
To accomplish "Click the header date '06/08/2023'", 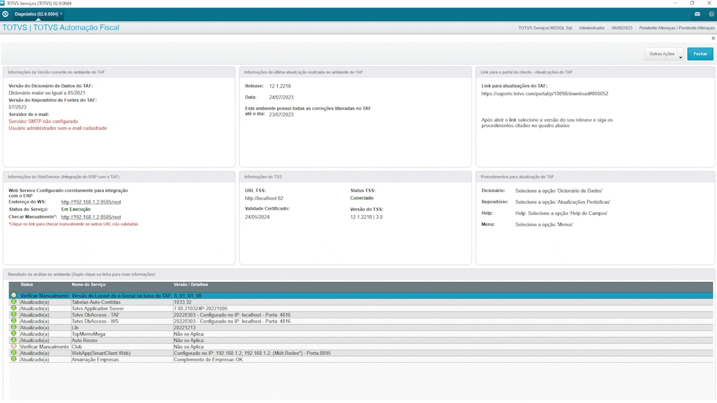I will pyautogui.click(x=622, y=28).
